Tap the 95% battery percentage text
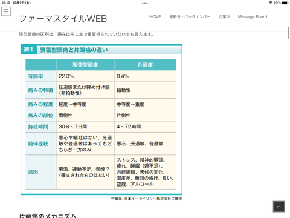 click(277, 2)
